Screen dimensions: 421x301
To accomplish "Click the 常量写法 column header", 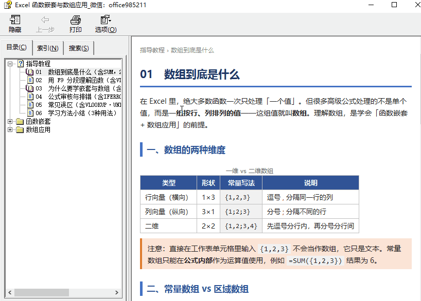I will tap(241, 183).
